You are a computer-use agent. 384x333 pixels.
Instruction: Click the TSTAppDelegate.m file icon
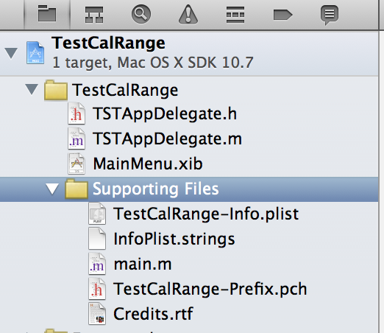coord(77,139)
